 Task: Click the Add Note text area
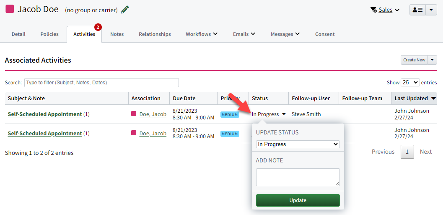point(298,177)
